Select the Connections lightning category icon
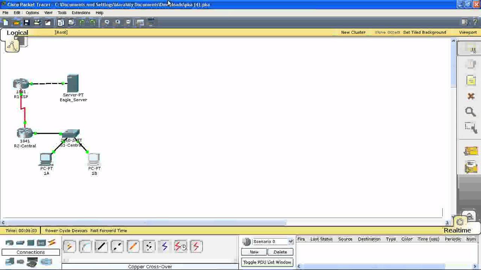481x270 pixels. click(x=51, y=243)
